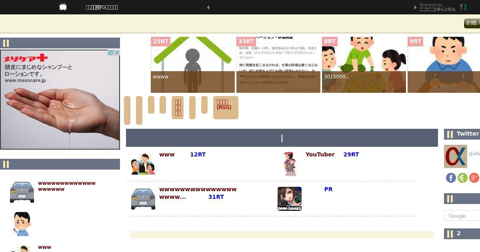The width and height of the screenshot is (480, 252).
Task: Open the RPG link in the top bar
Action: [102, 7]
